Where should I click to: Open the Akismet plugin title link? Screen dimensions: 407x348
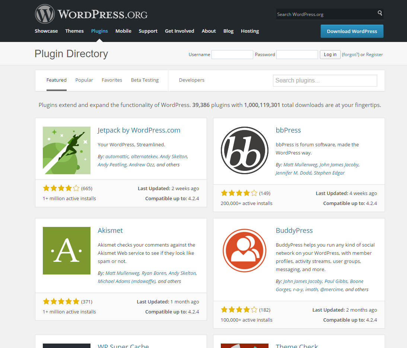point(110,230)
